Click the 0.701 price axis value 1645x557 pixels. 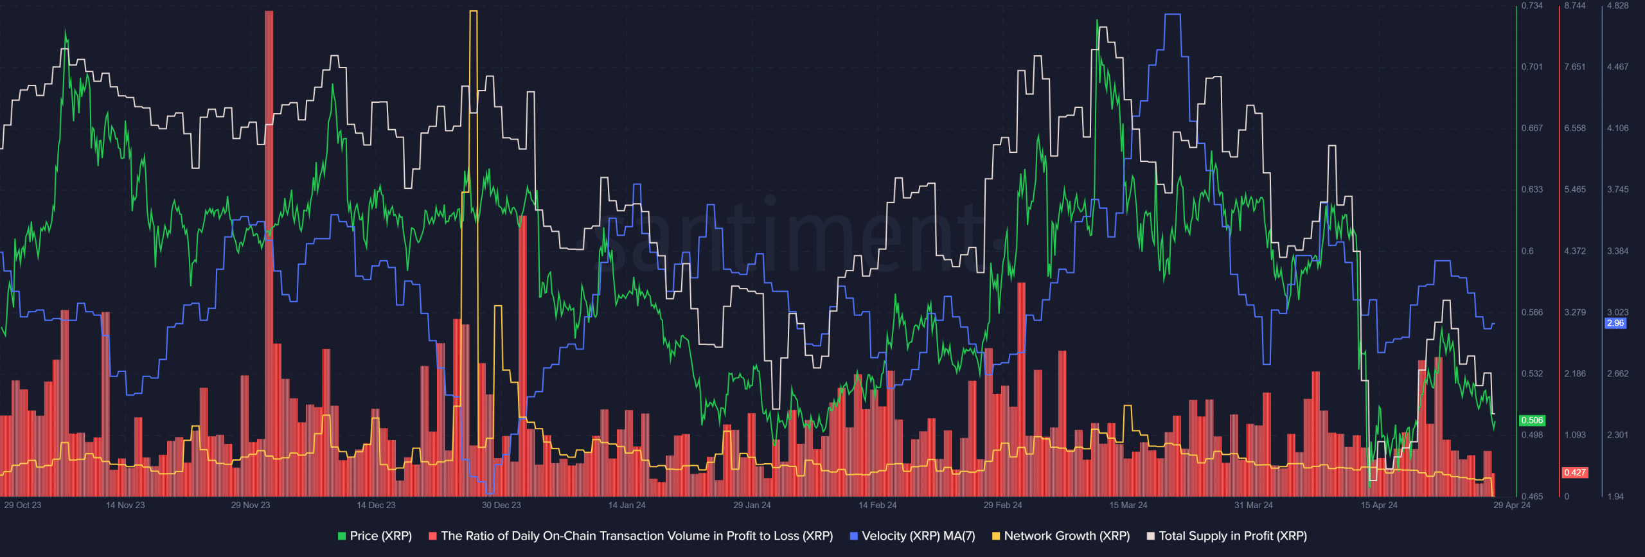click(x=1532, y=67)
